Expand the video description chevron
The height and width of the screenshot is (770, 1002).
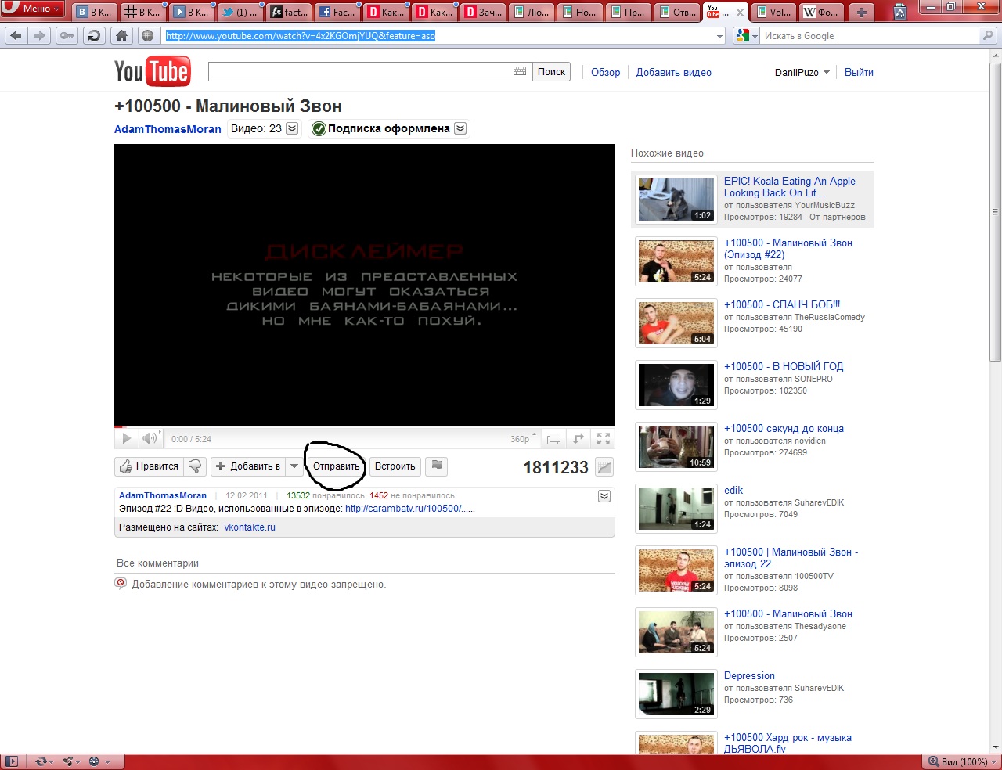click(x=604, y=496)
